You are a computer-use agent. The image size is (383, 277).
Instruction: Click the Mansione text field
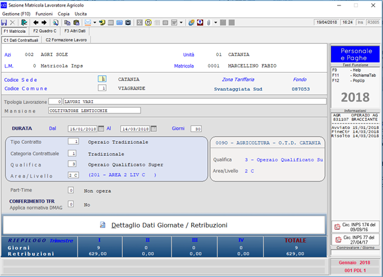(x=94, y=110)
